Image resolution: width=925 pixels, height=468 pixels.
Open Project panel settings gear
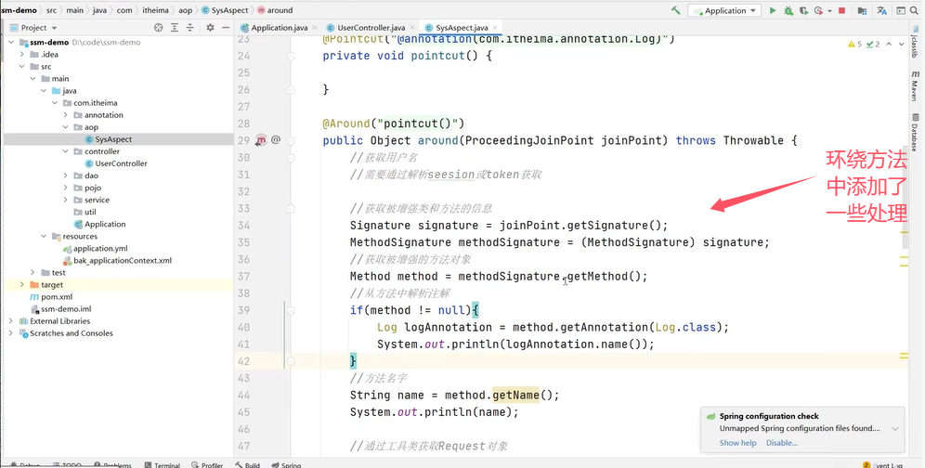coord(210,28)
